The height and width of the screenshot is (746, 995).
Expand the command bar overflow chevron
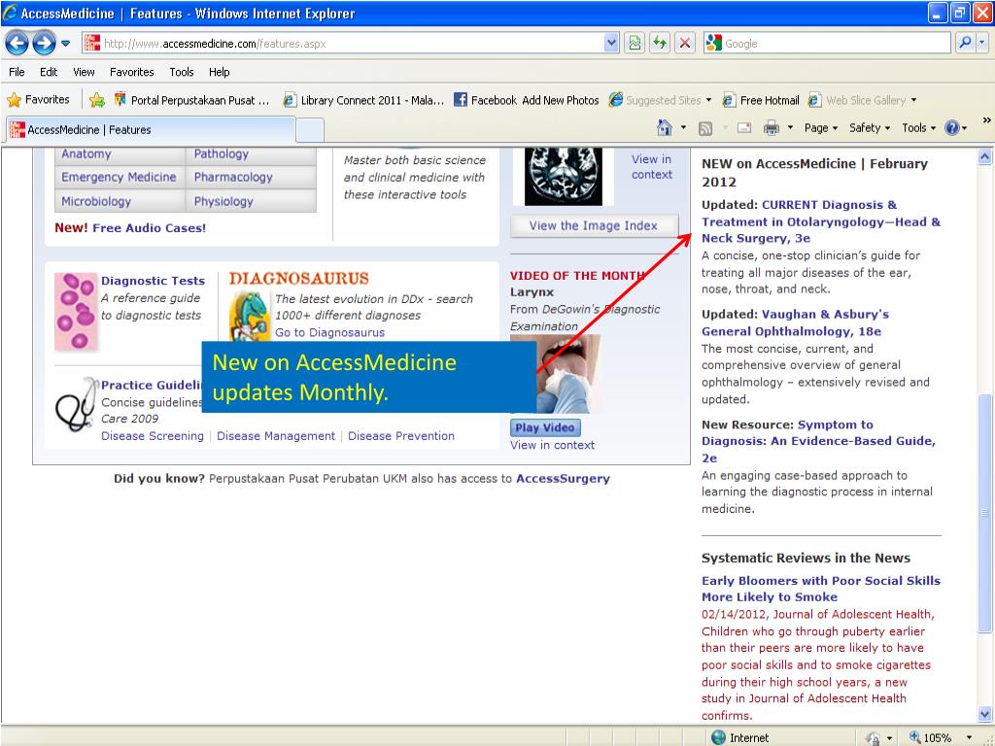(987, 119)
